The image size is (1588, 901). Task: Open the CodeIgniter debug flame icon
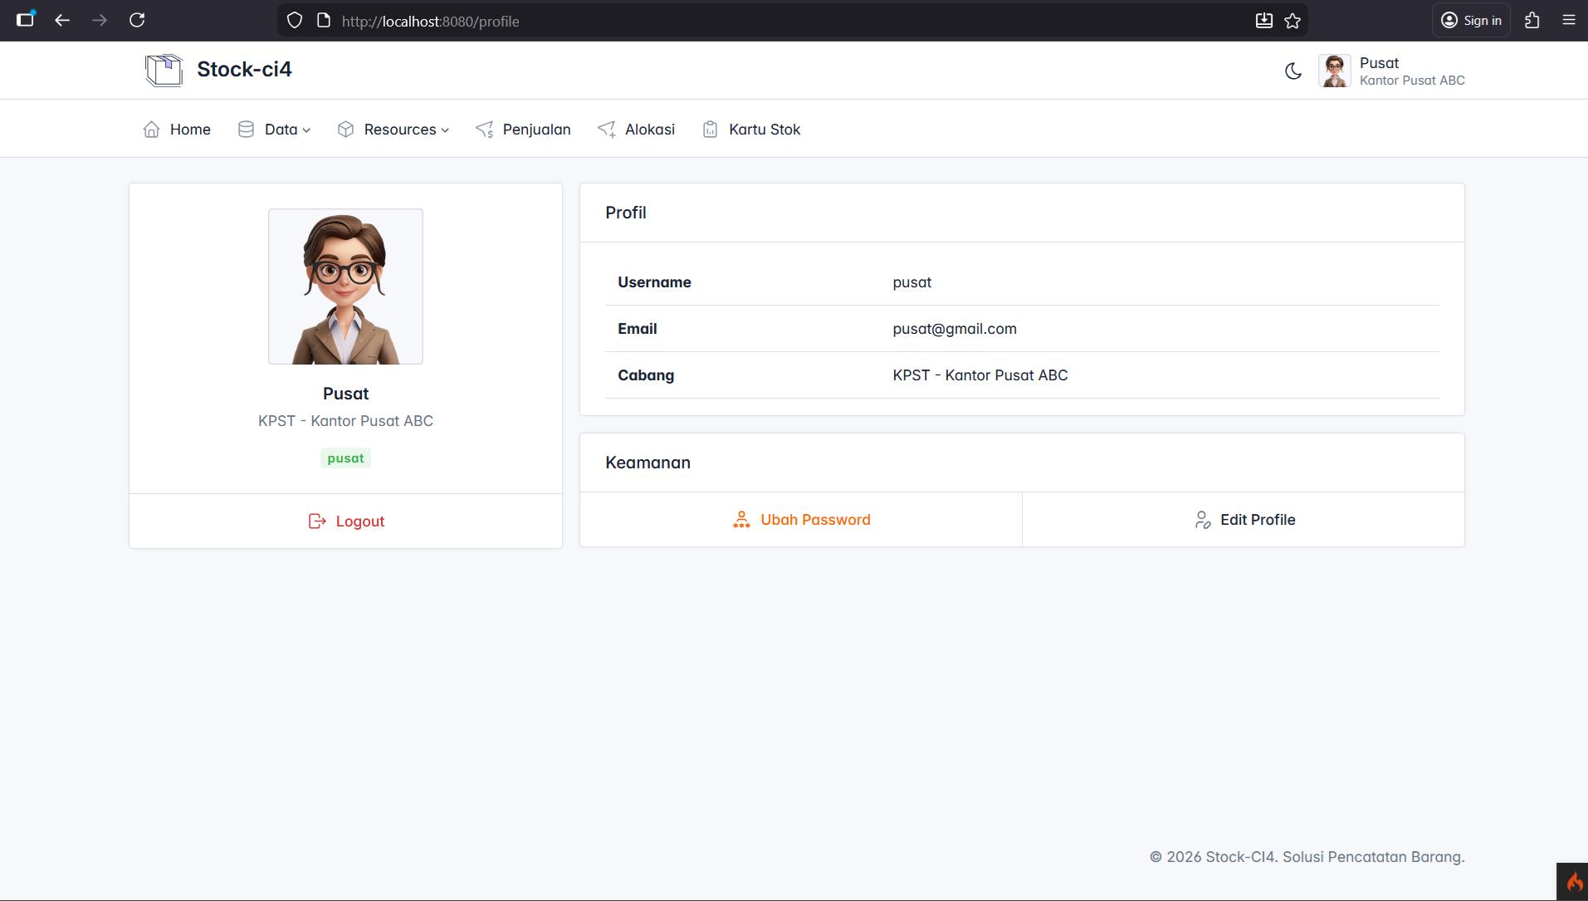point(1573,882)
